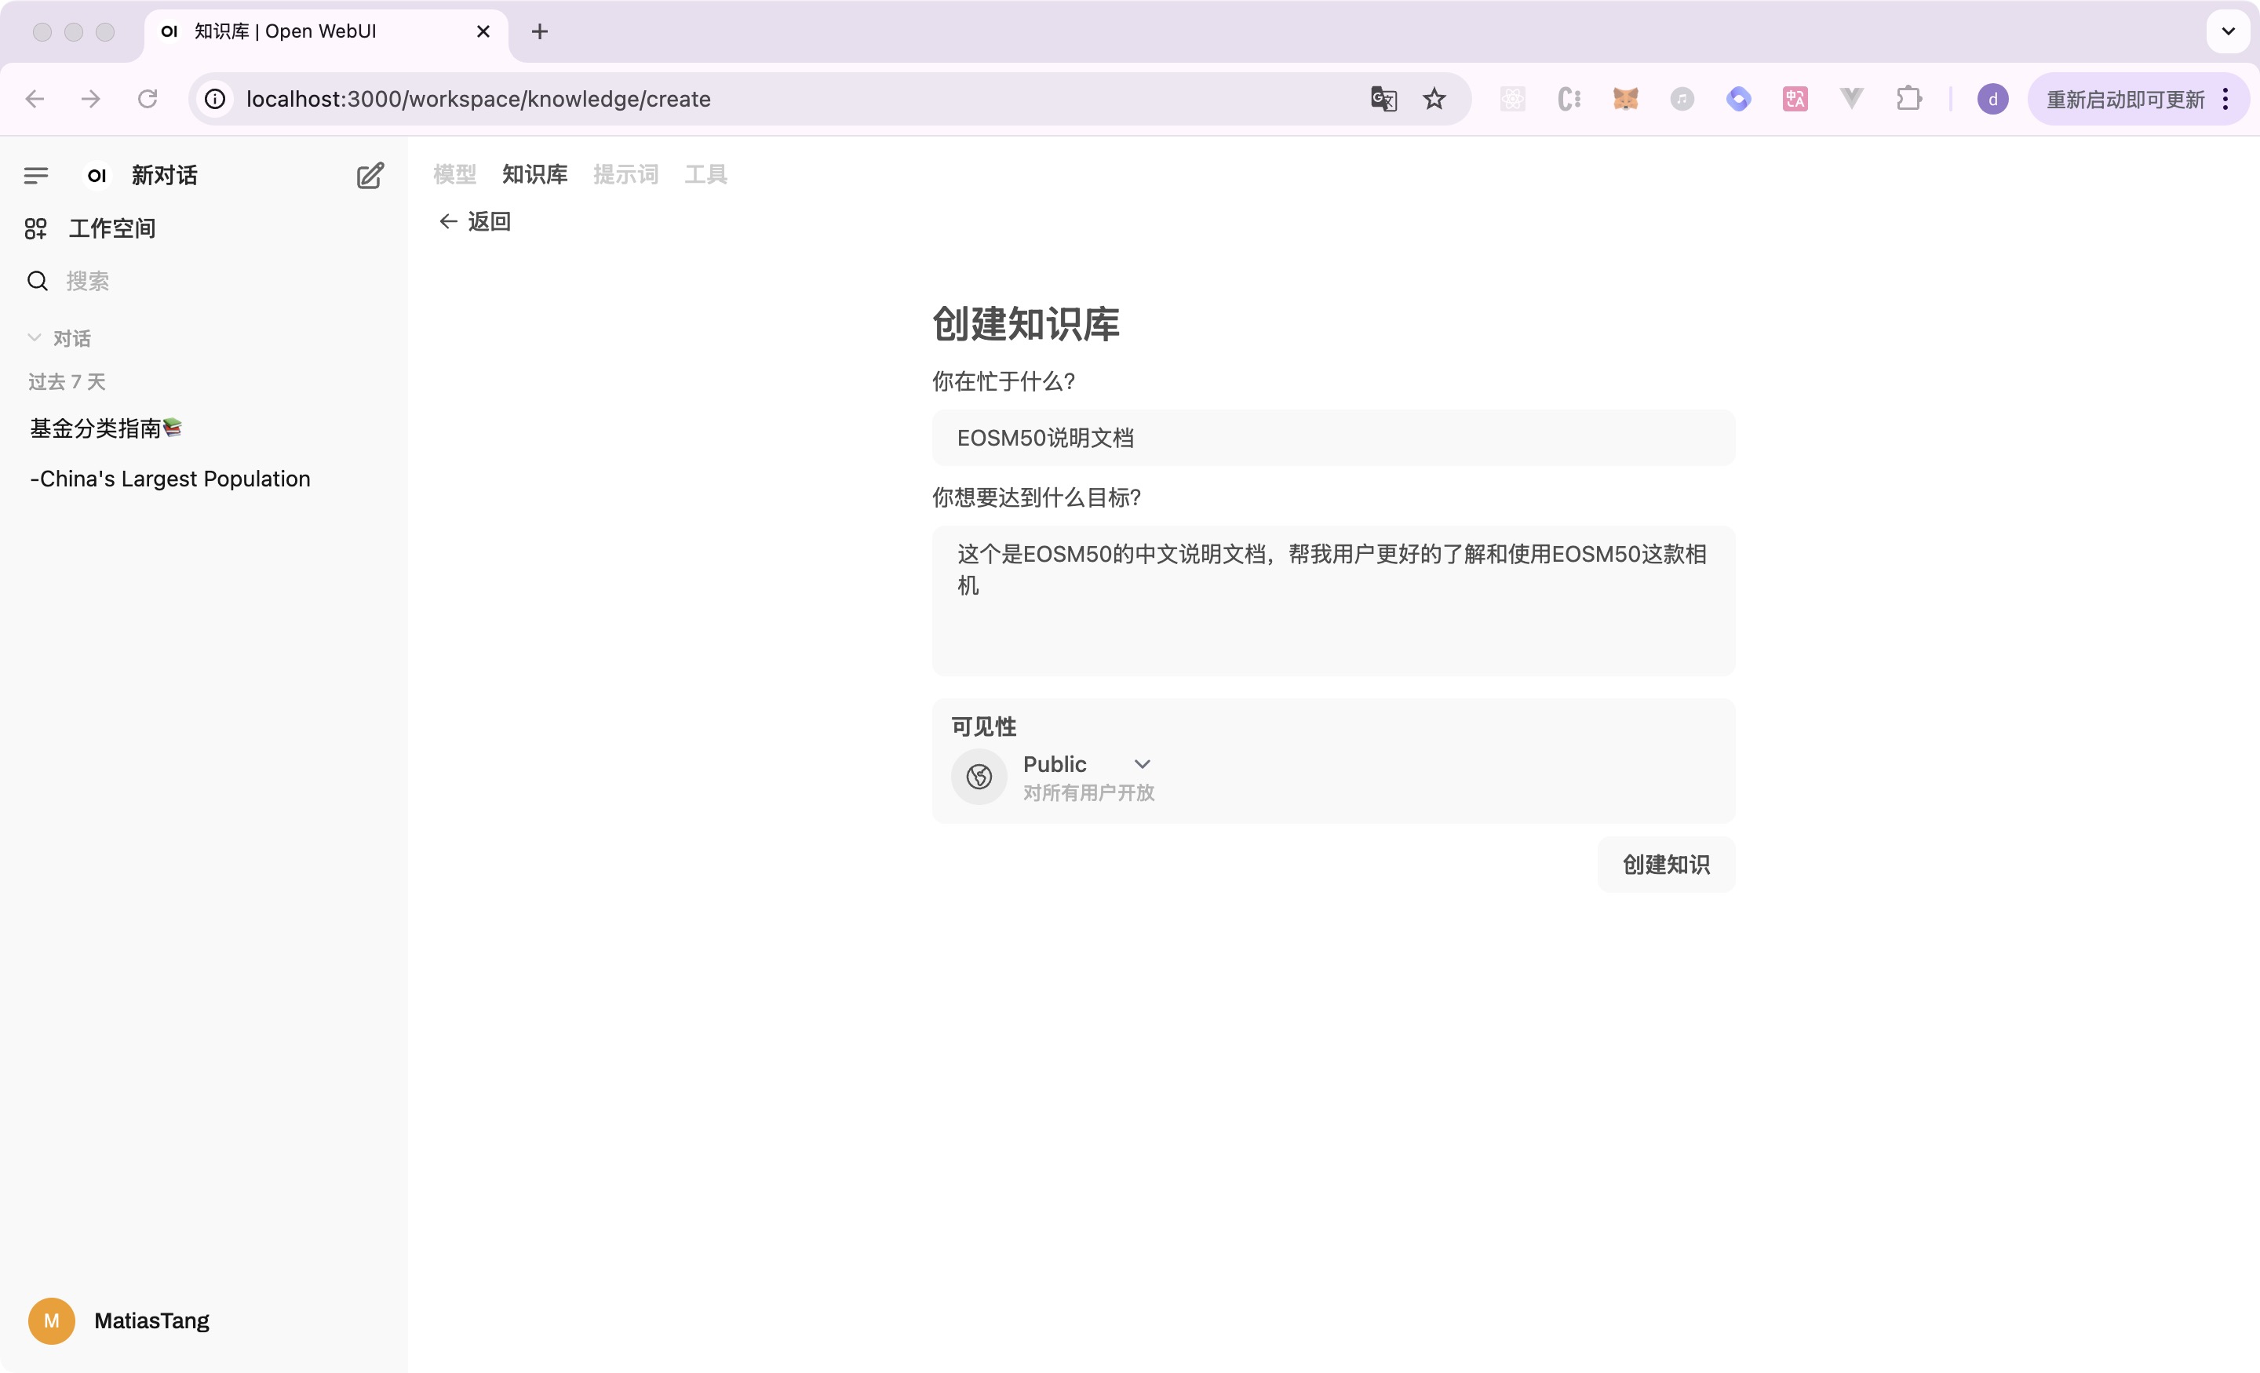The height and width of the screenshot is (1373, 2260).
Task: Switch to the 提示词 tab
Action: [625, 174]
